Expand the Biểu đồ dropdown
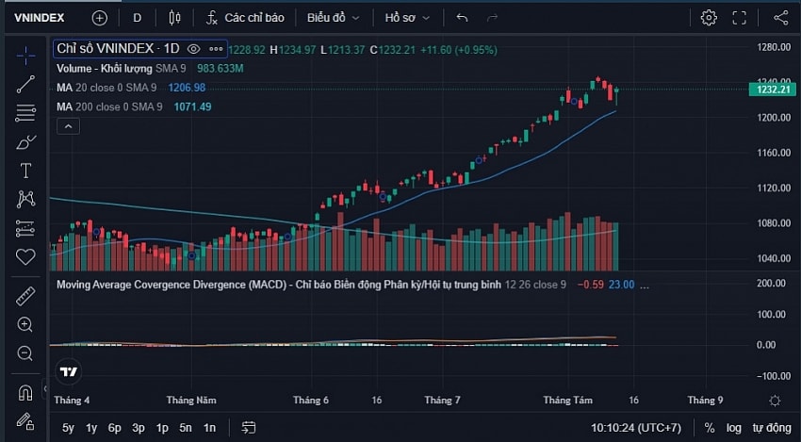The image size is (801, 442). pos(333,18)
